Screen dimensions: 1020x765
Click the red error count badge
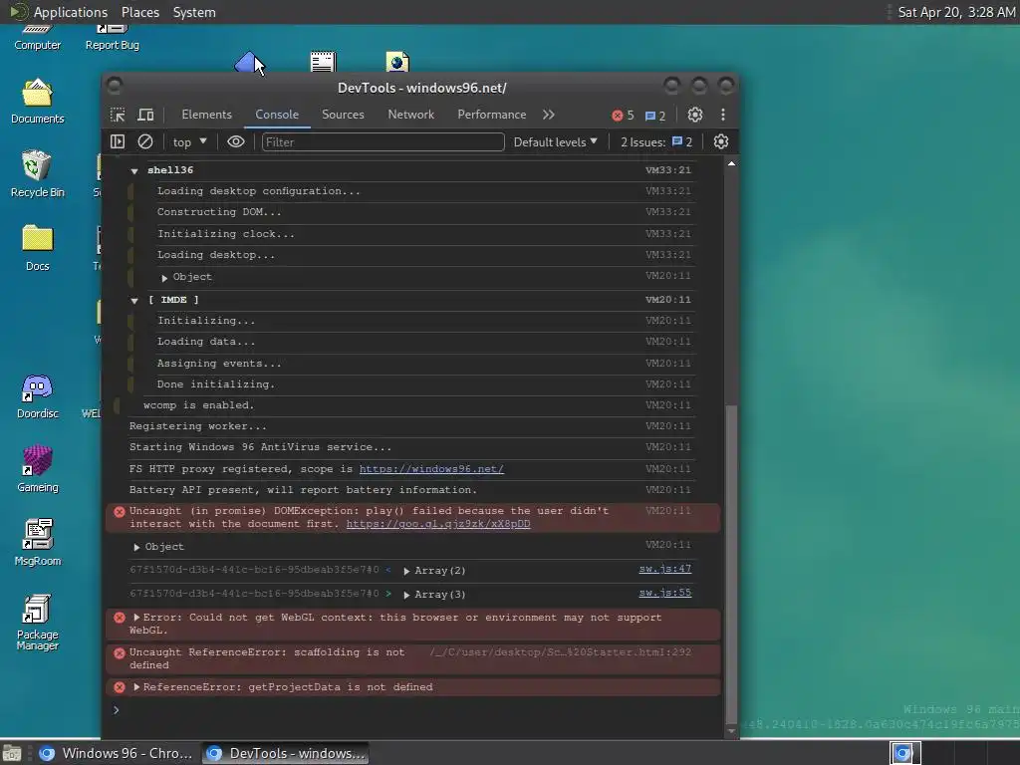623,116
